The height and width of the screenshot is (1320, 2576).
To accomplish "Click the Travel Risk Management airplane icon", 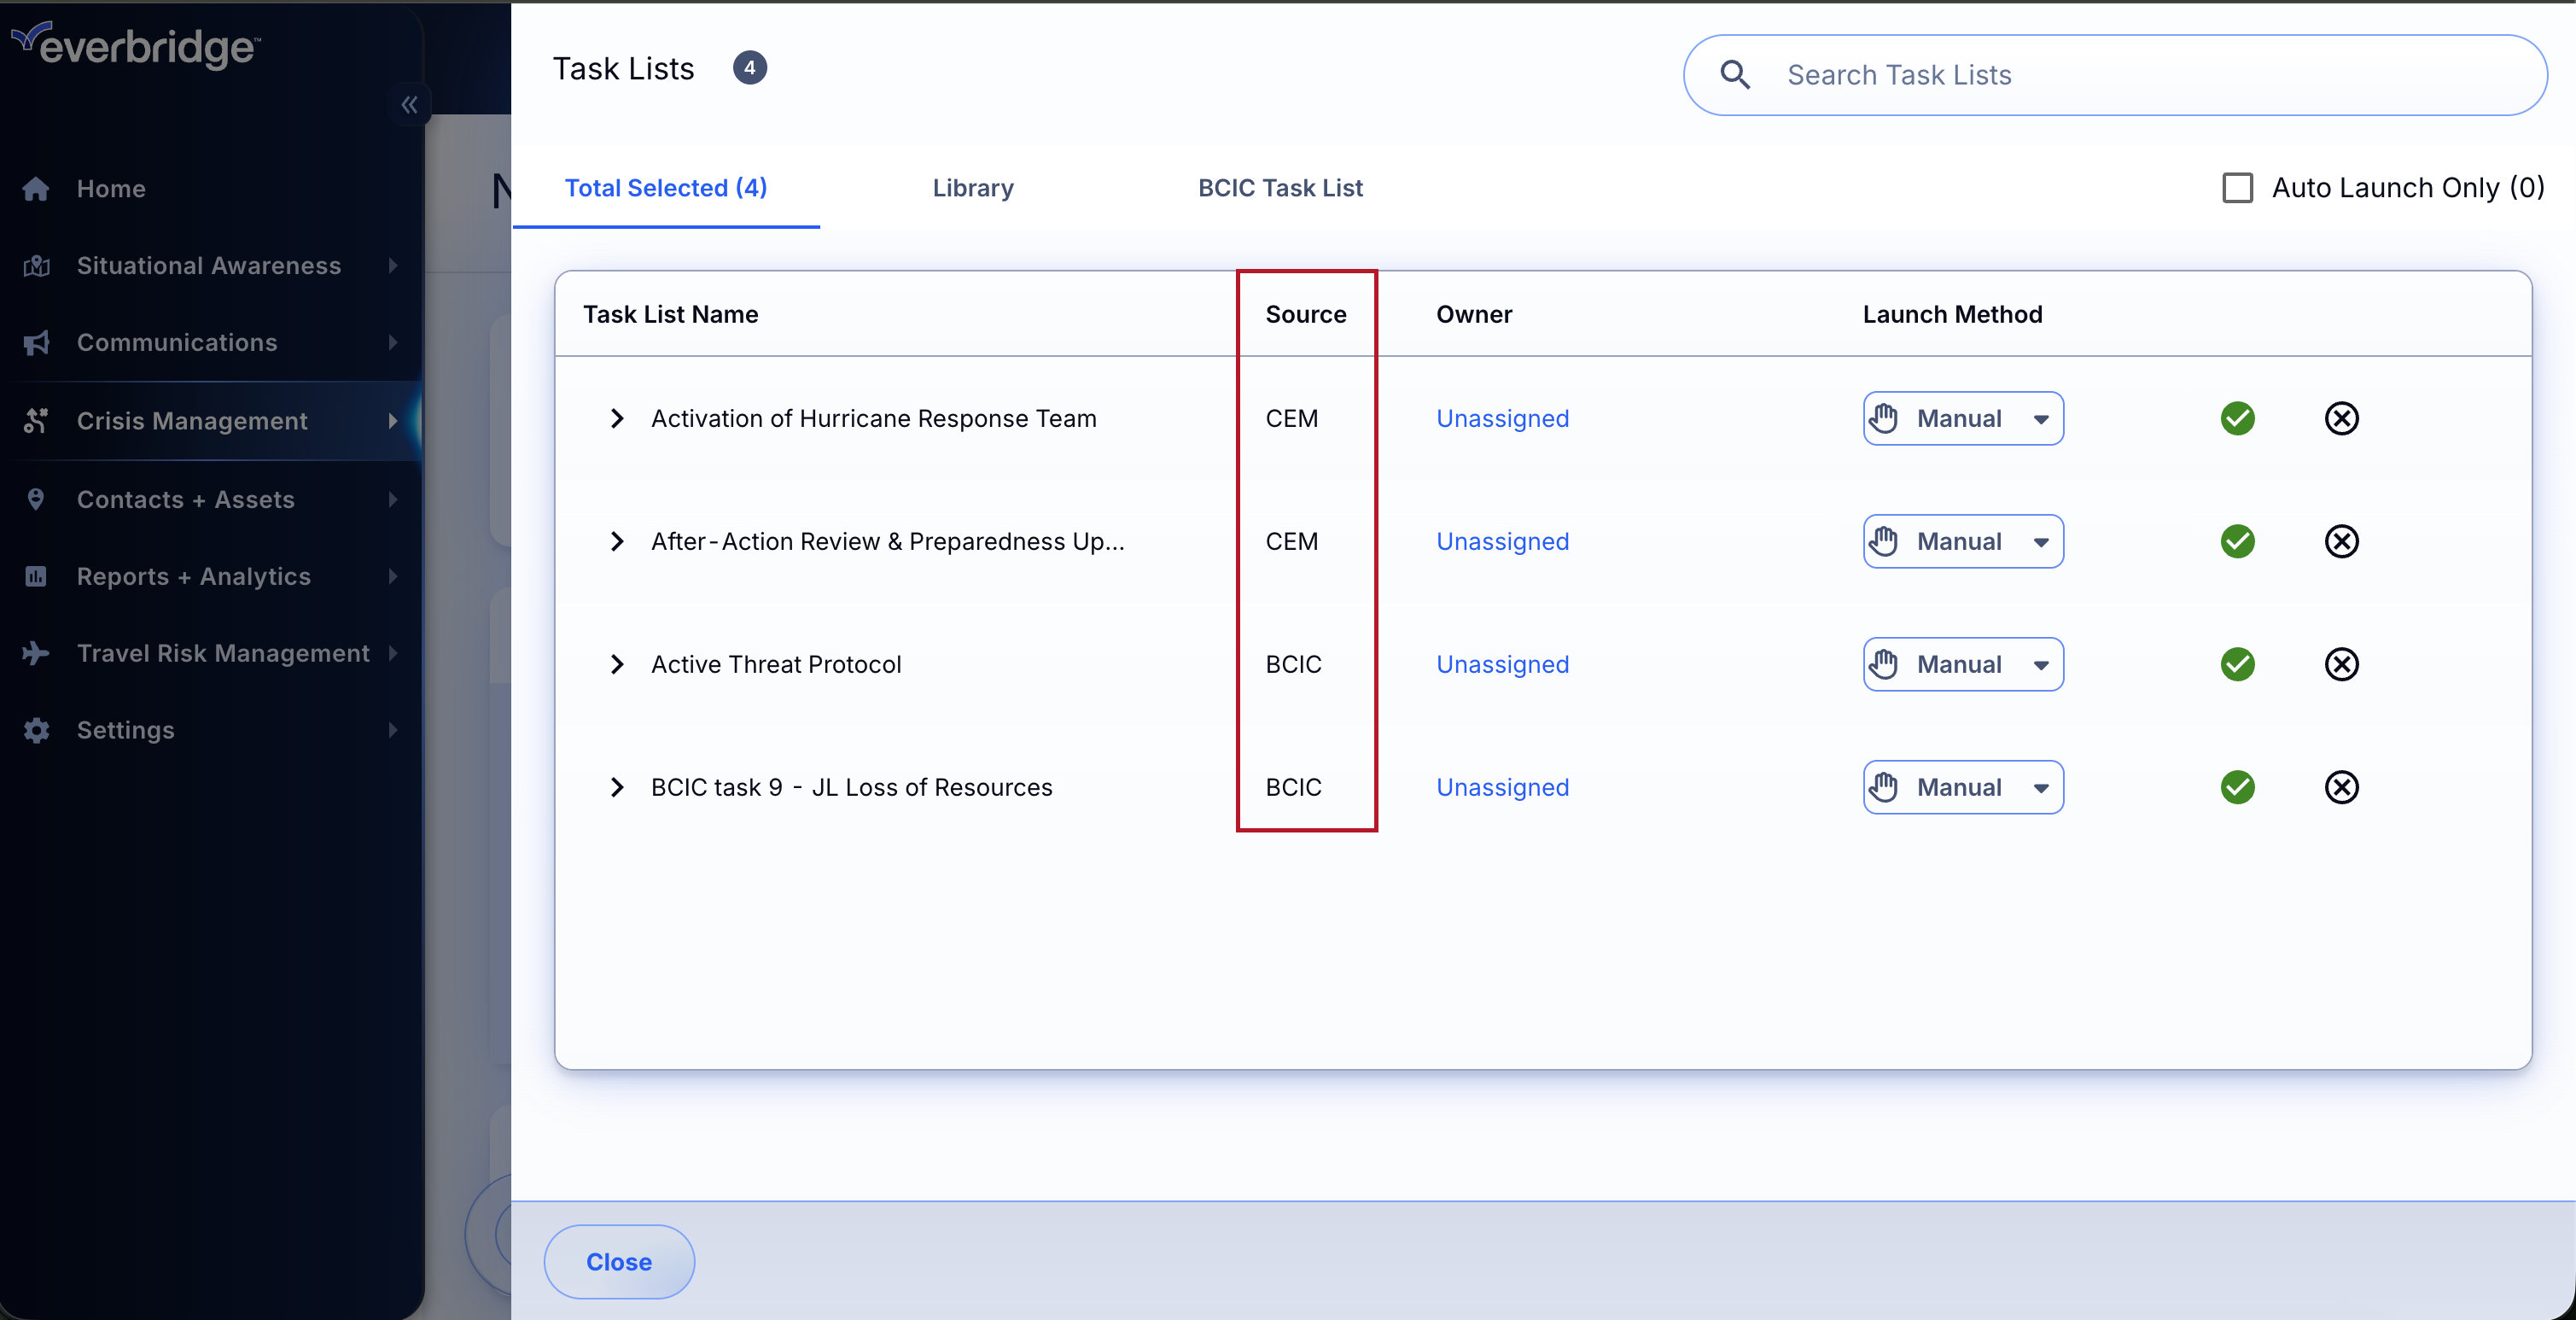I will tap(36, 653).
